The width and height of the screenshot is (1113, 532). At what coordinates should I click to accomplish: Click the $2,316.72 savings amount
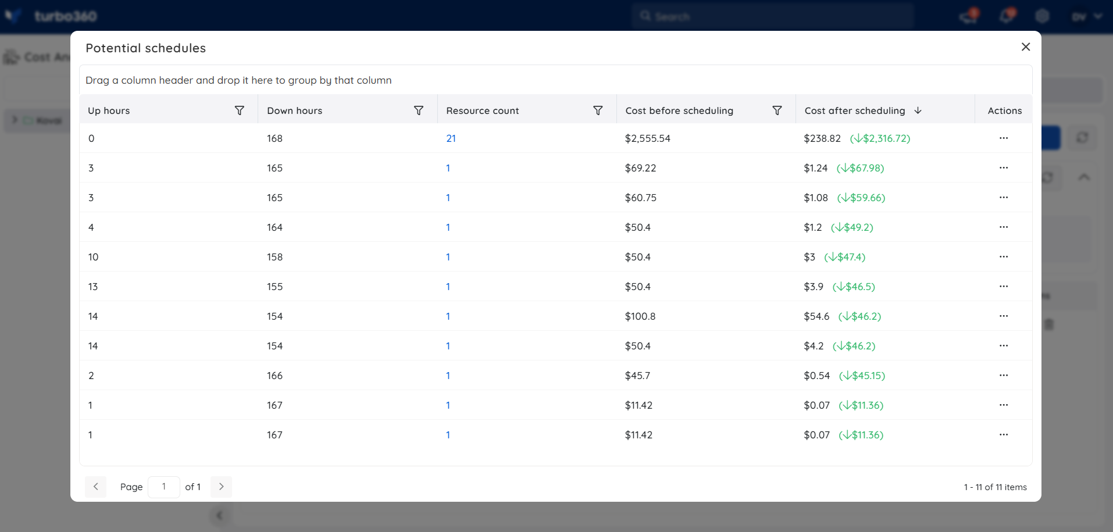[x=880, y=138]
